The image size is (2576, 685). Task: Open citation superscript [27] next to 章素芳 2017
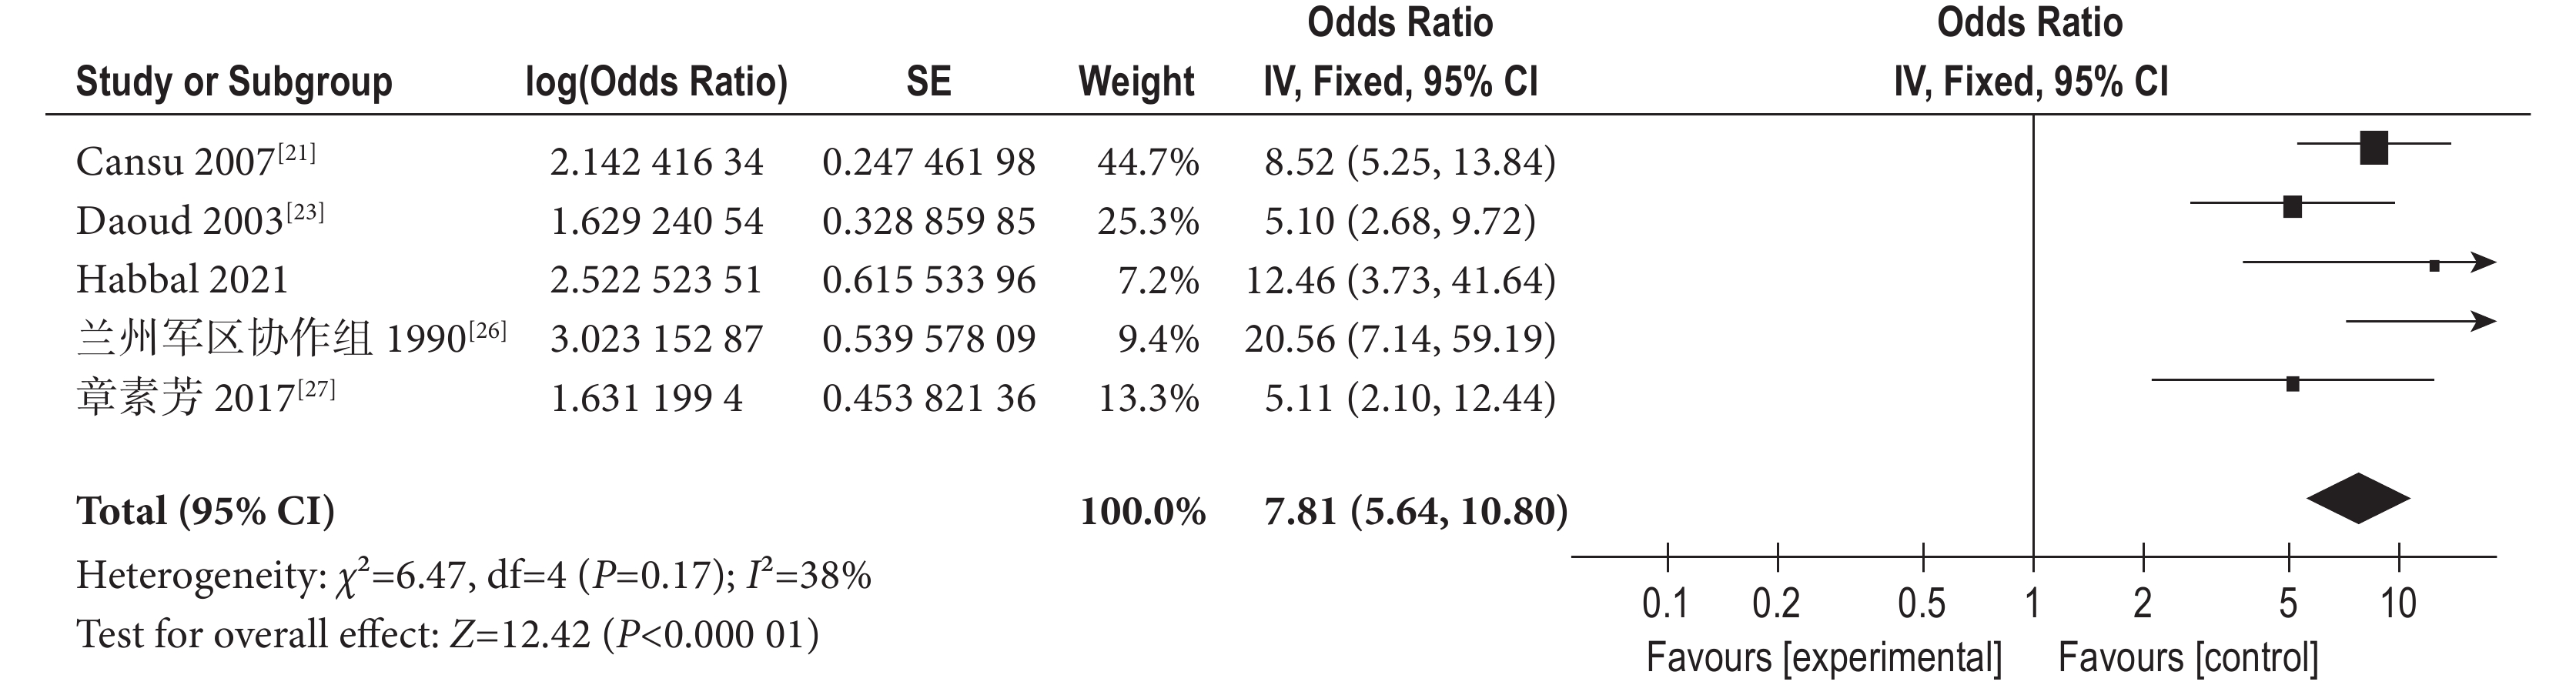[316, 389]
